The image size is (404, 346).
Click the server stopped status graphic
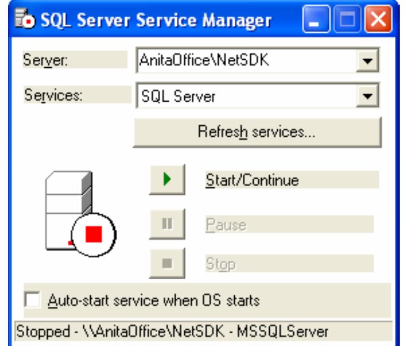click(x=81, y=214)
